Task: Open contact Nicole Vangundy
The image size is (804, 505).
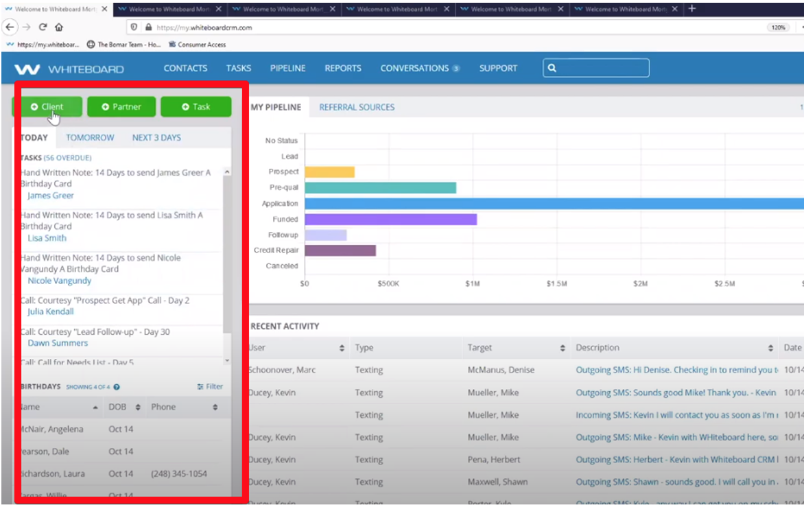Action: pyautogui.click(x=60, y=281)
